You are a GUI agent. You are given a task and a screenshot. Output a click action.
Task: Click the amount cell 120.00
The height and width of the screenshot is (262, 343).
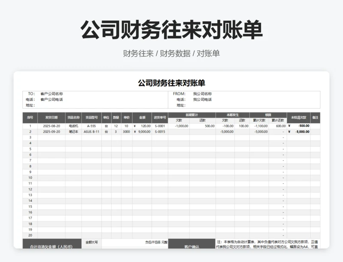pos(142,126)
